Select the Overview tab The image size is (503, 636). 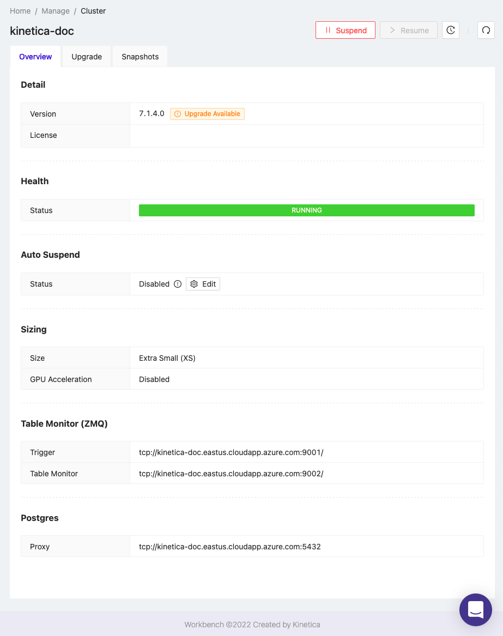[35, 56]
